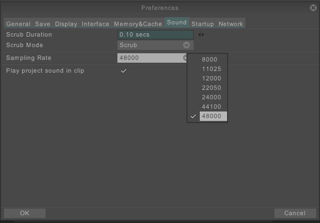Go to the Memory&Cache tab
This screenshot has height=223, width=320.
pyautogui.click(x=138, y=24)
